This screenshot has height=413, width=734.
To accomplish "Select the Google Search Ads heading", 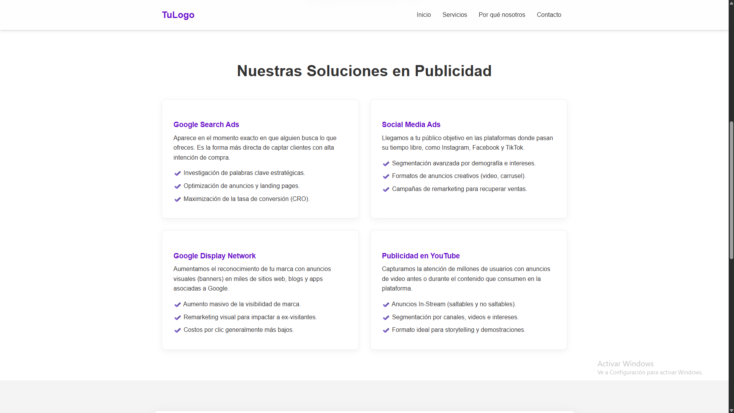I will pos(206,124).
